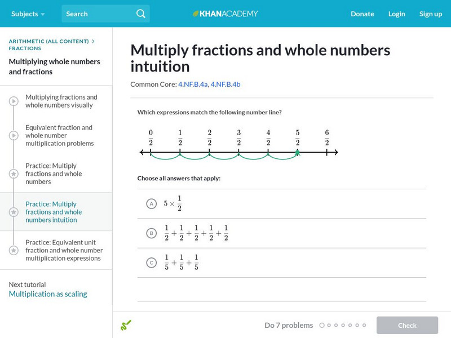This screenshot has width=451, height=338.
Task: Open the 4.NF.B.4a Common Core link
Action: [x=192, y=84]
